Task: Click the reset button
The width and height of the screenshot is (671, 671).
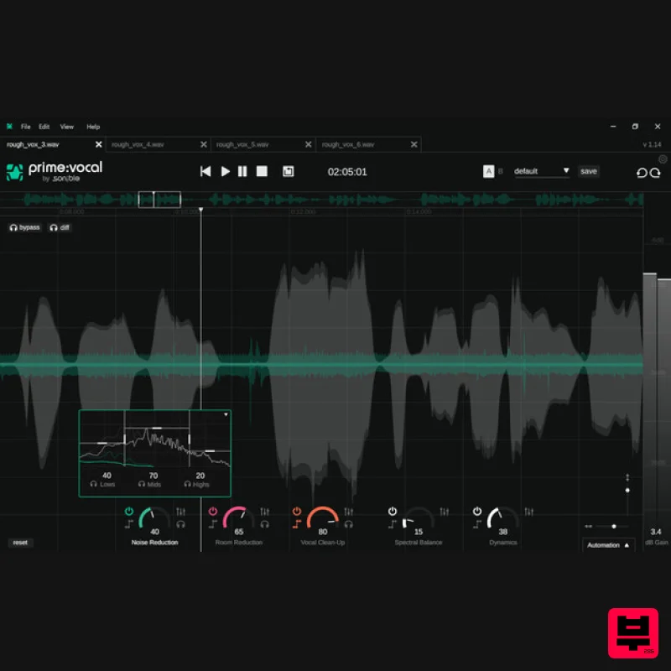Action: pyautogui.click(x=20, y=543)
